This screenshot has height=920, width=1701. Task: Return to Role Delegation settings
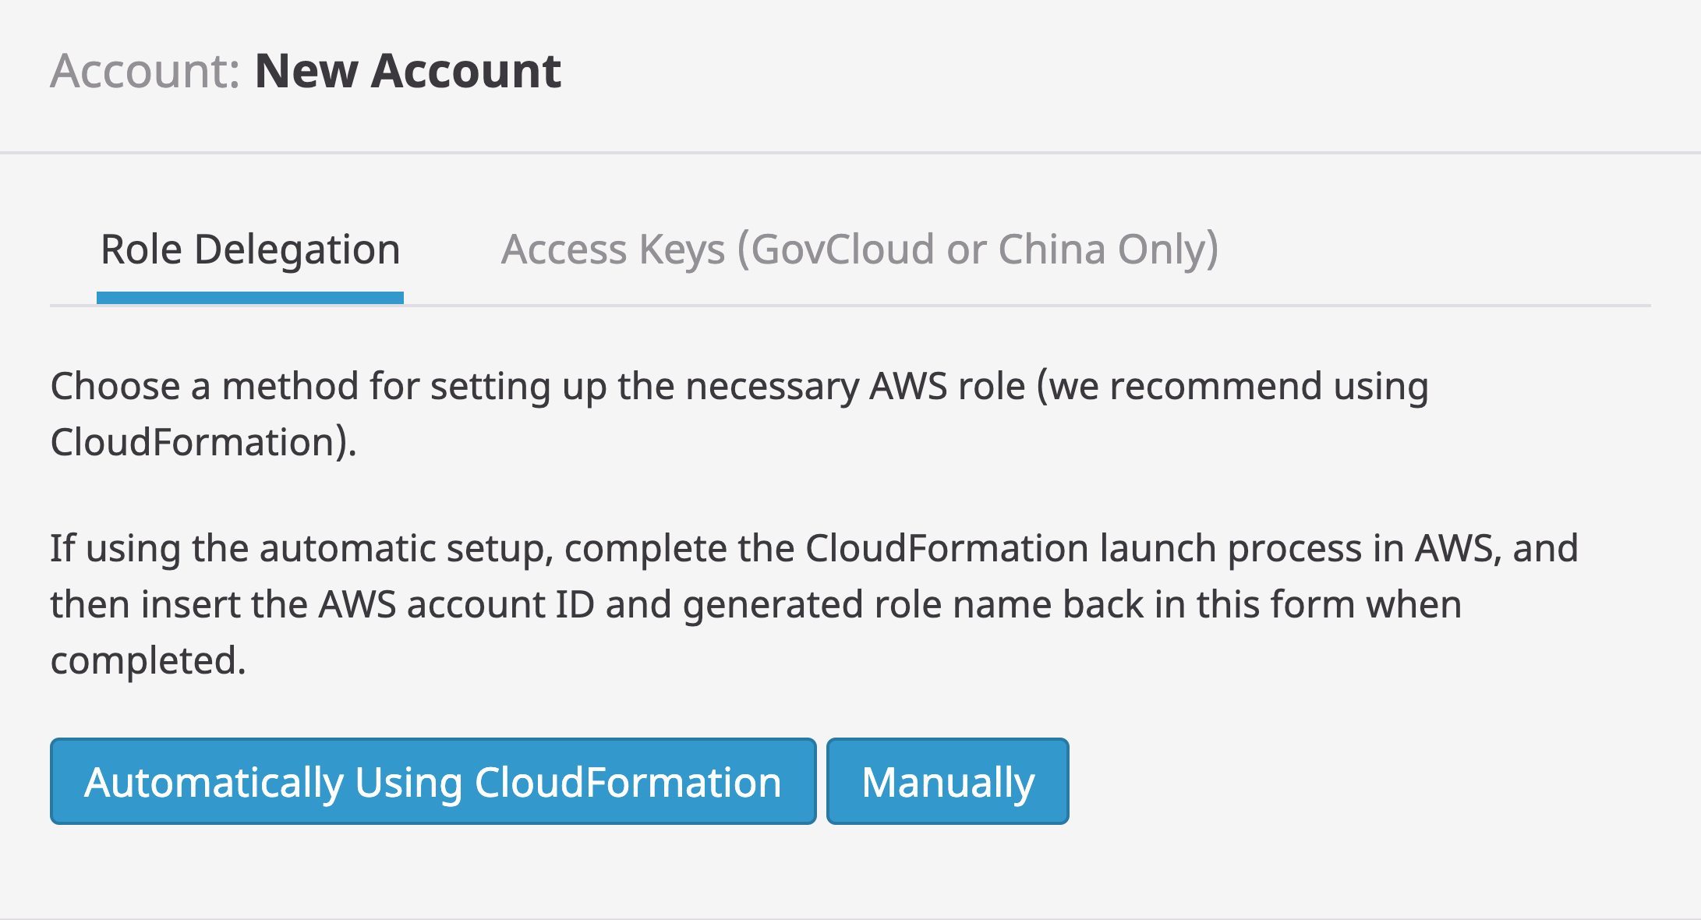tap(249, 248)
